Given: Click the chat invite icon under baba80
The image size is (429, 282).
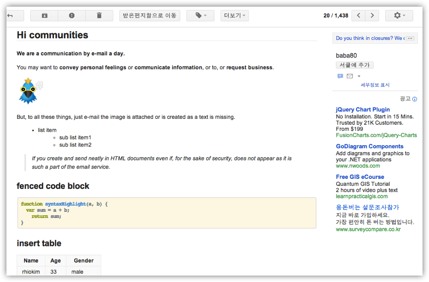Looking at the screenshot, I should (340, 76).
